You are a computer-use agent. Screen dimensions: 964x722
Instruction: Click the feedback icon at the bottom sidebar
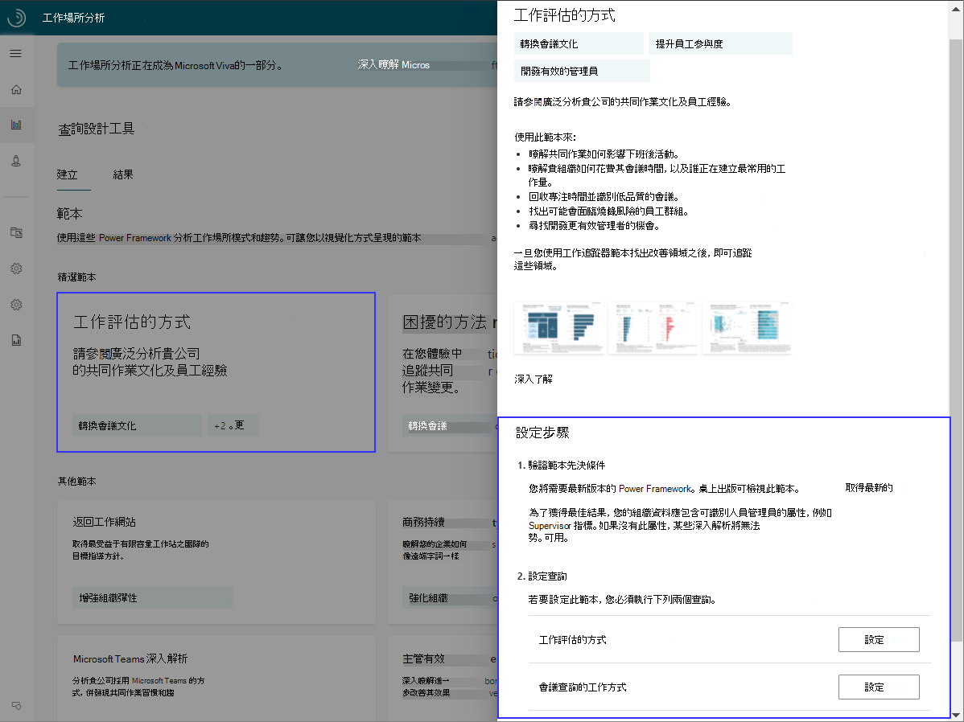(x=15, y=704)
